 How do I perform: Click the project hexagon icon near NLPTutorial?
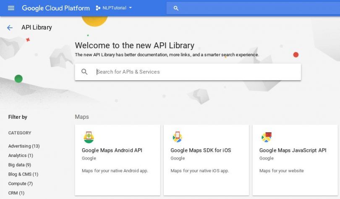click(98, 8)
